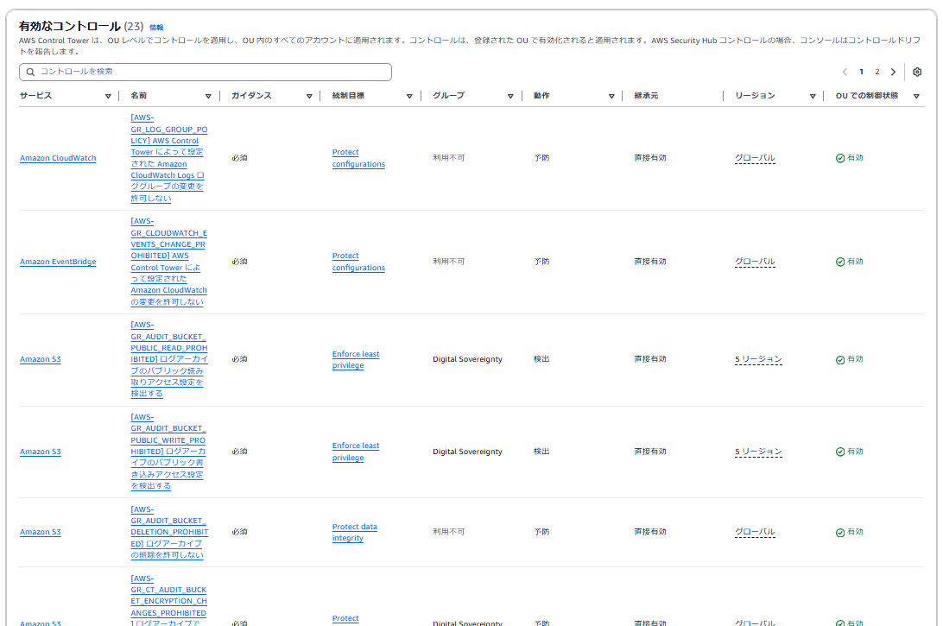
Task: Sort by the OU での制御状態 column arrow
Action: [916, 96]
